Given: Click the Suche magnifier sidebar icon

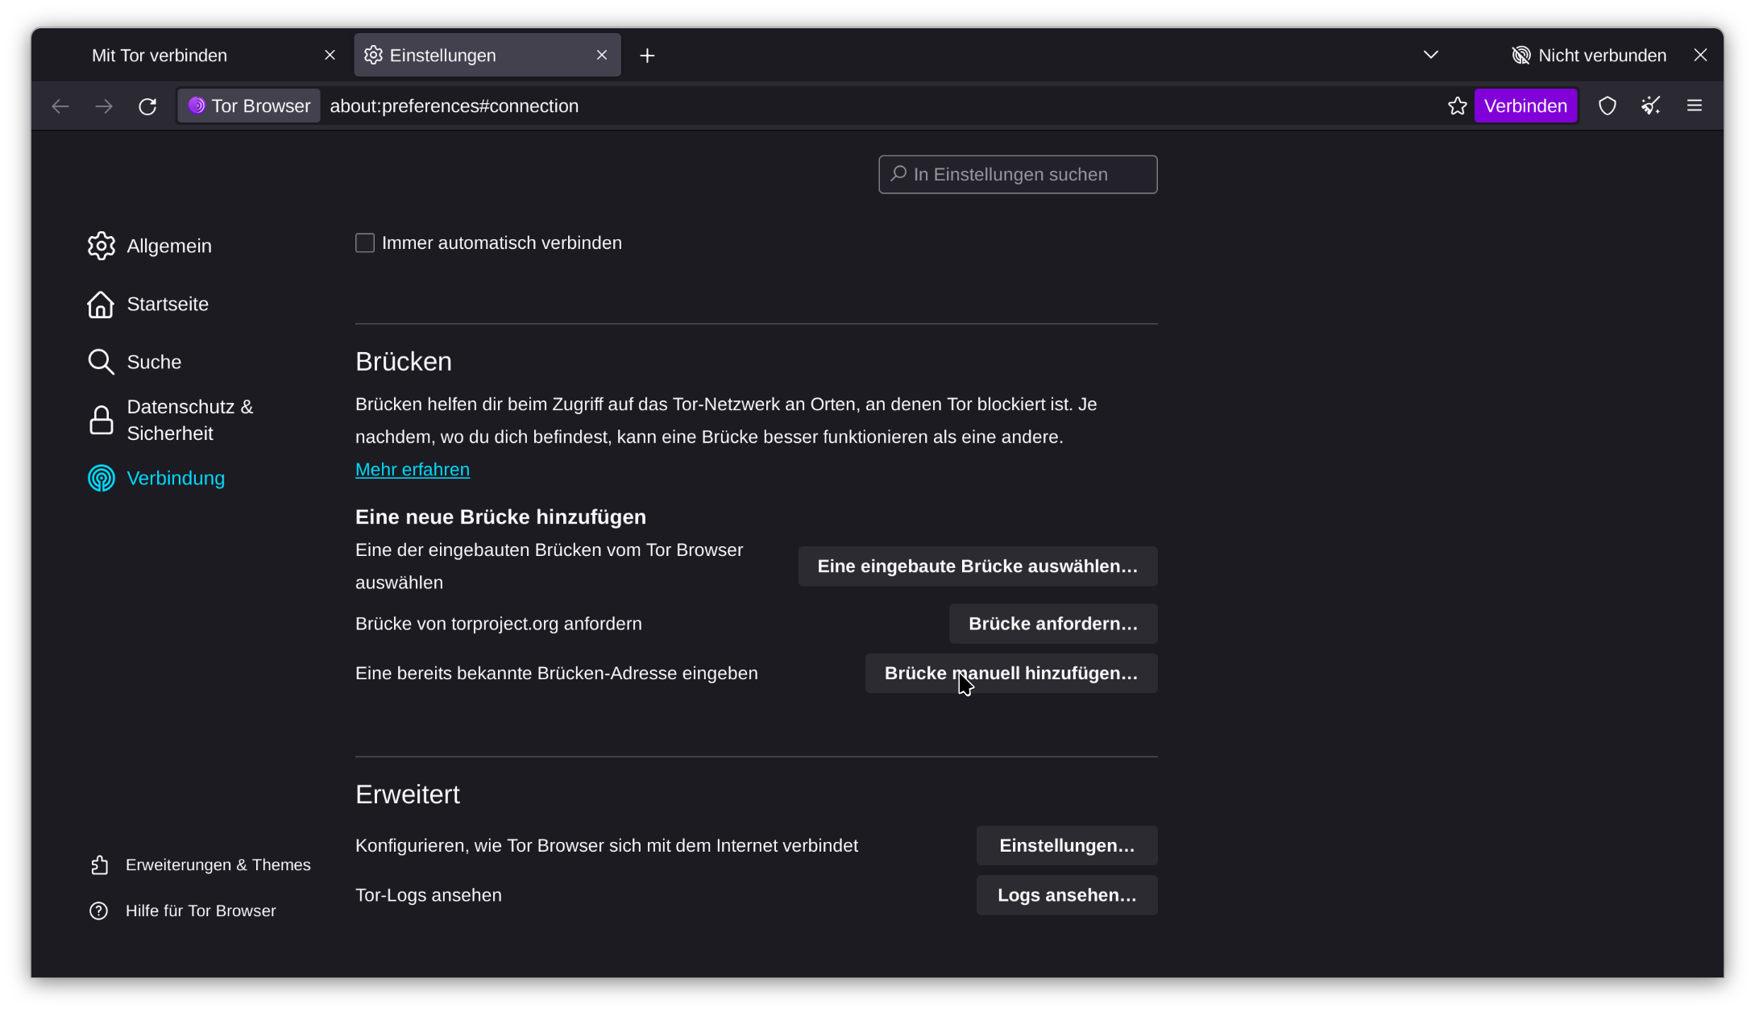Looking at the screenshot, I should tap(102, 362).
